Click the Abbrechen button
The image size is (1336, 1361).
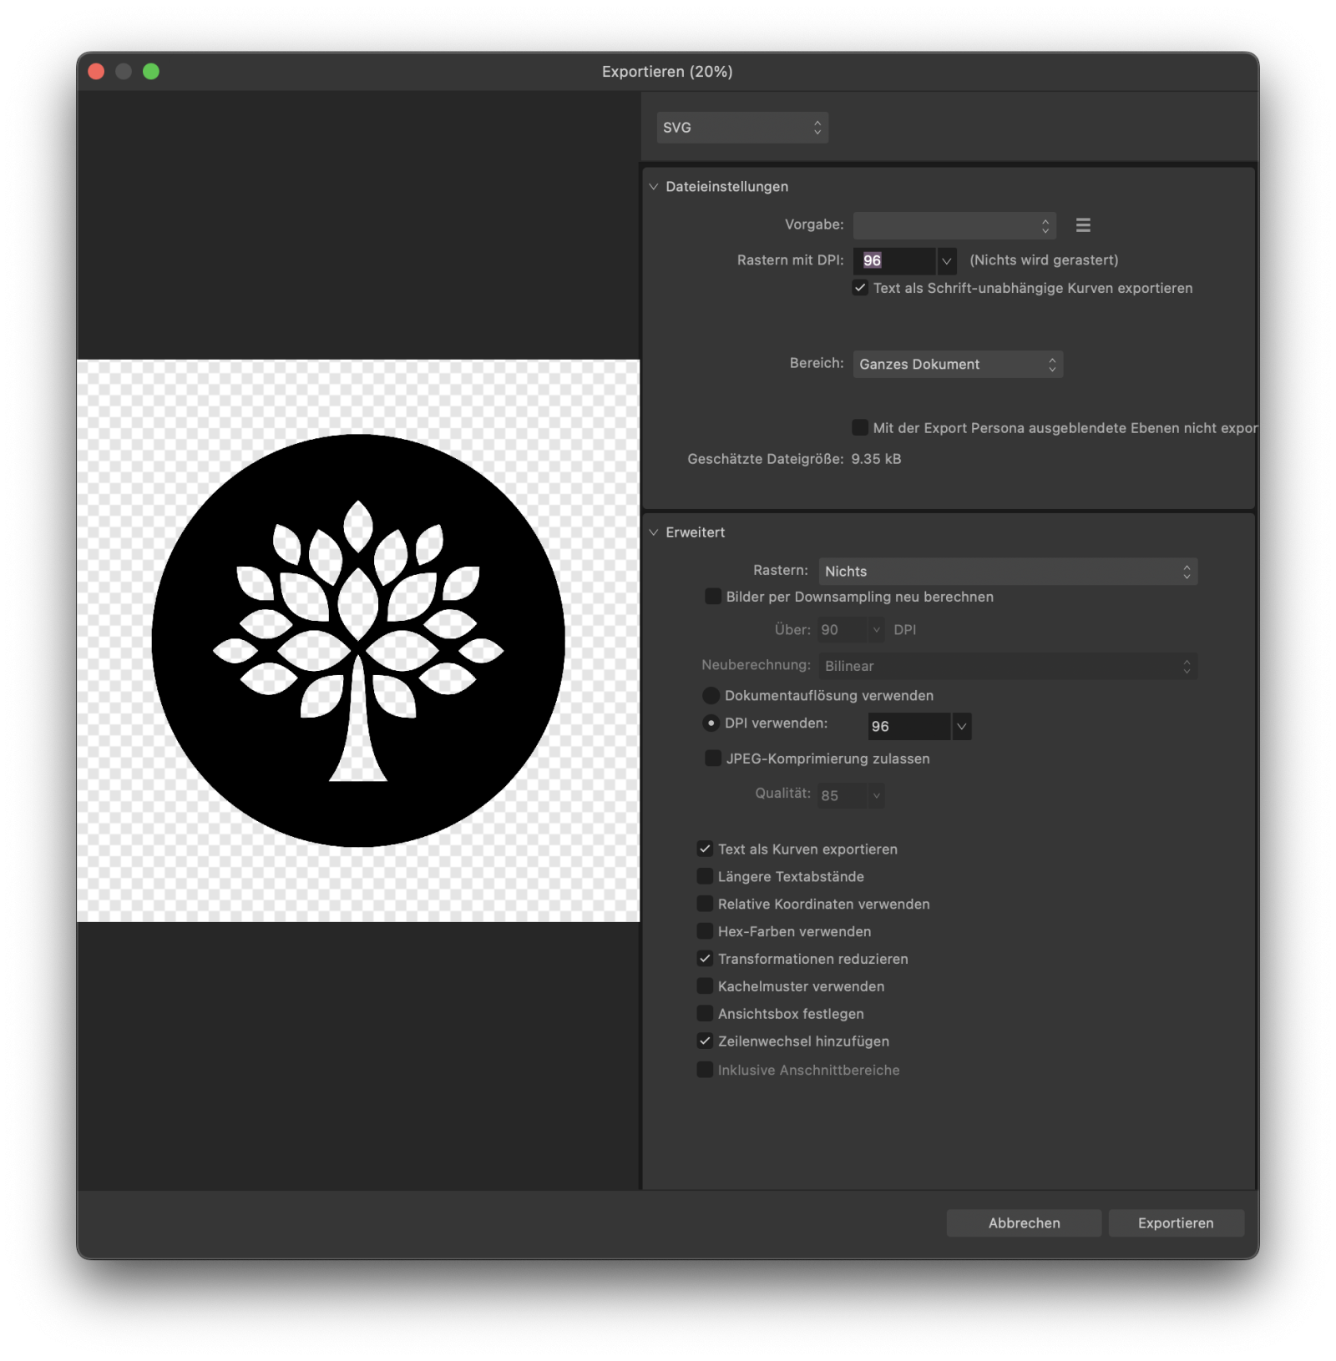1024,1223
